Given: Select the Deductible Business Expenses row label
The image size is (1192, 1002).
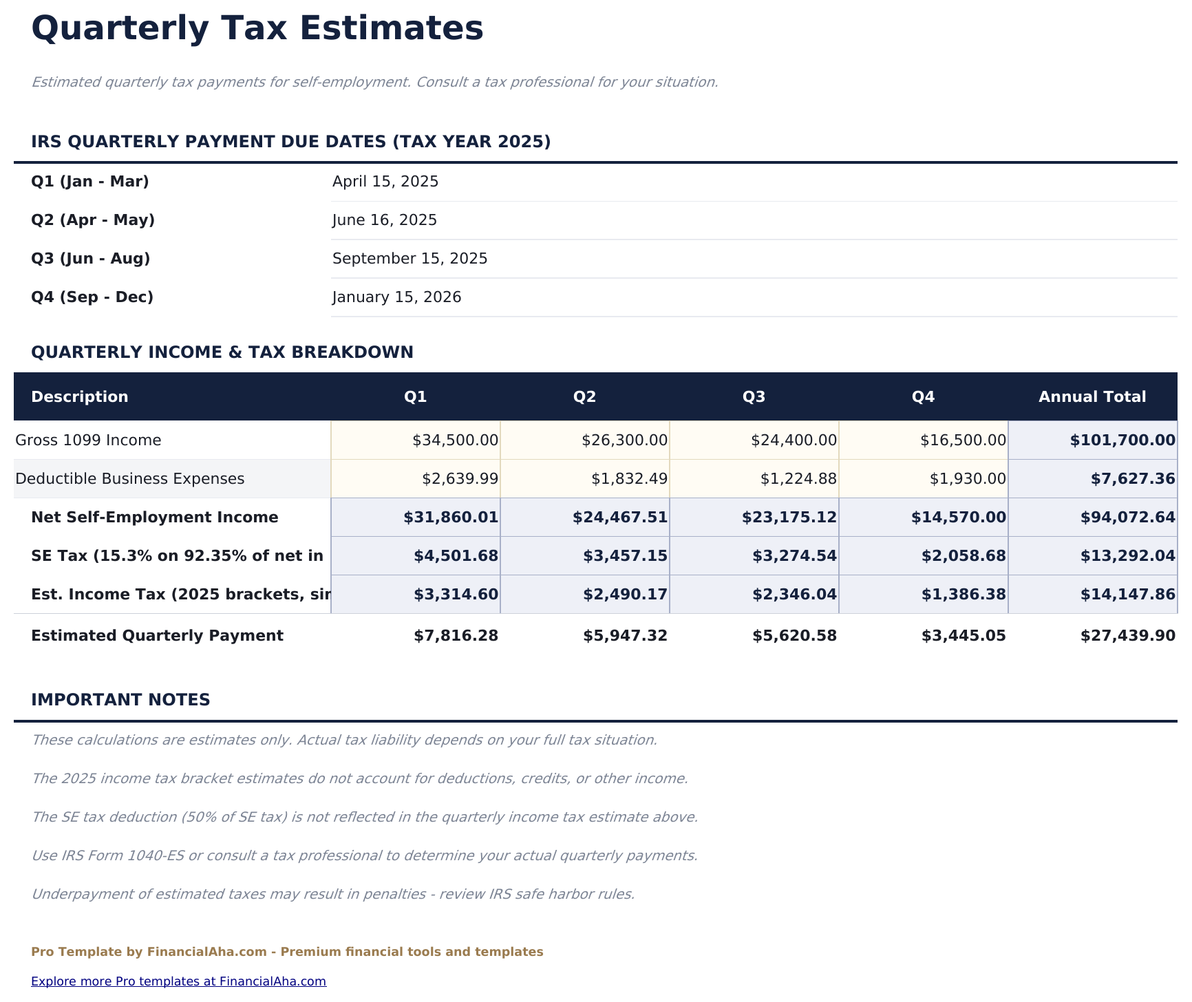Looking at the screenshot, I should [x=130, y=478].
